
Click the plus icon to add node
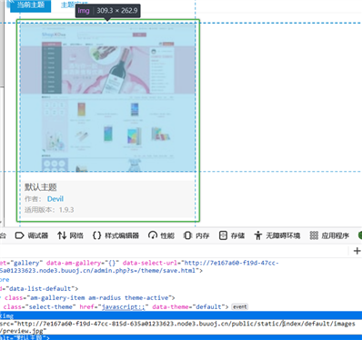click(x=357, y=251)
